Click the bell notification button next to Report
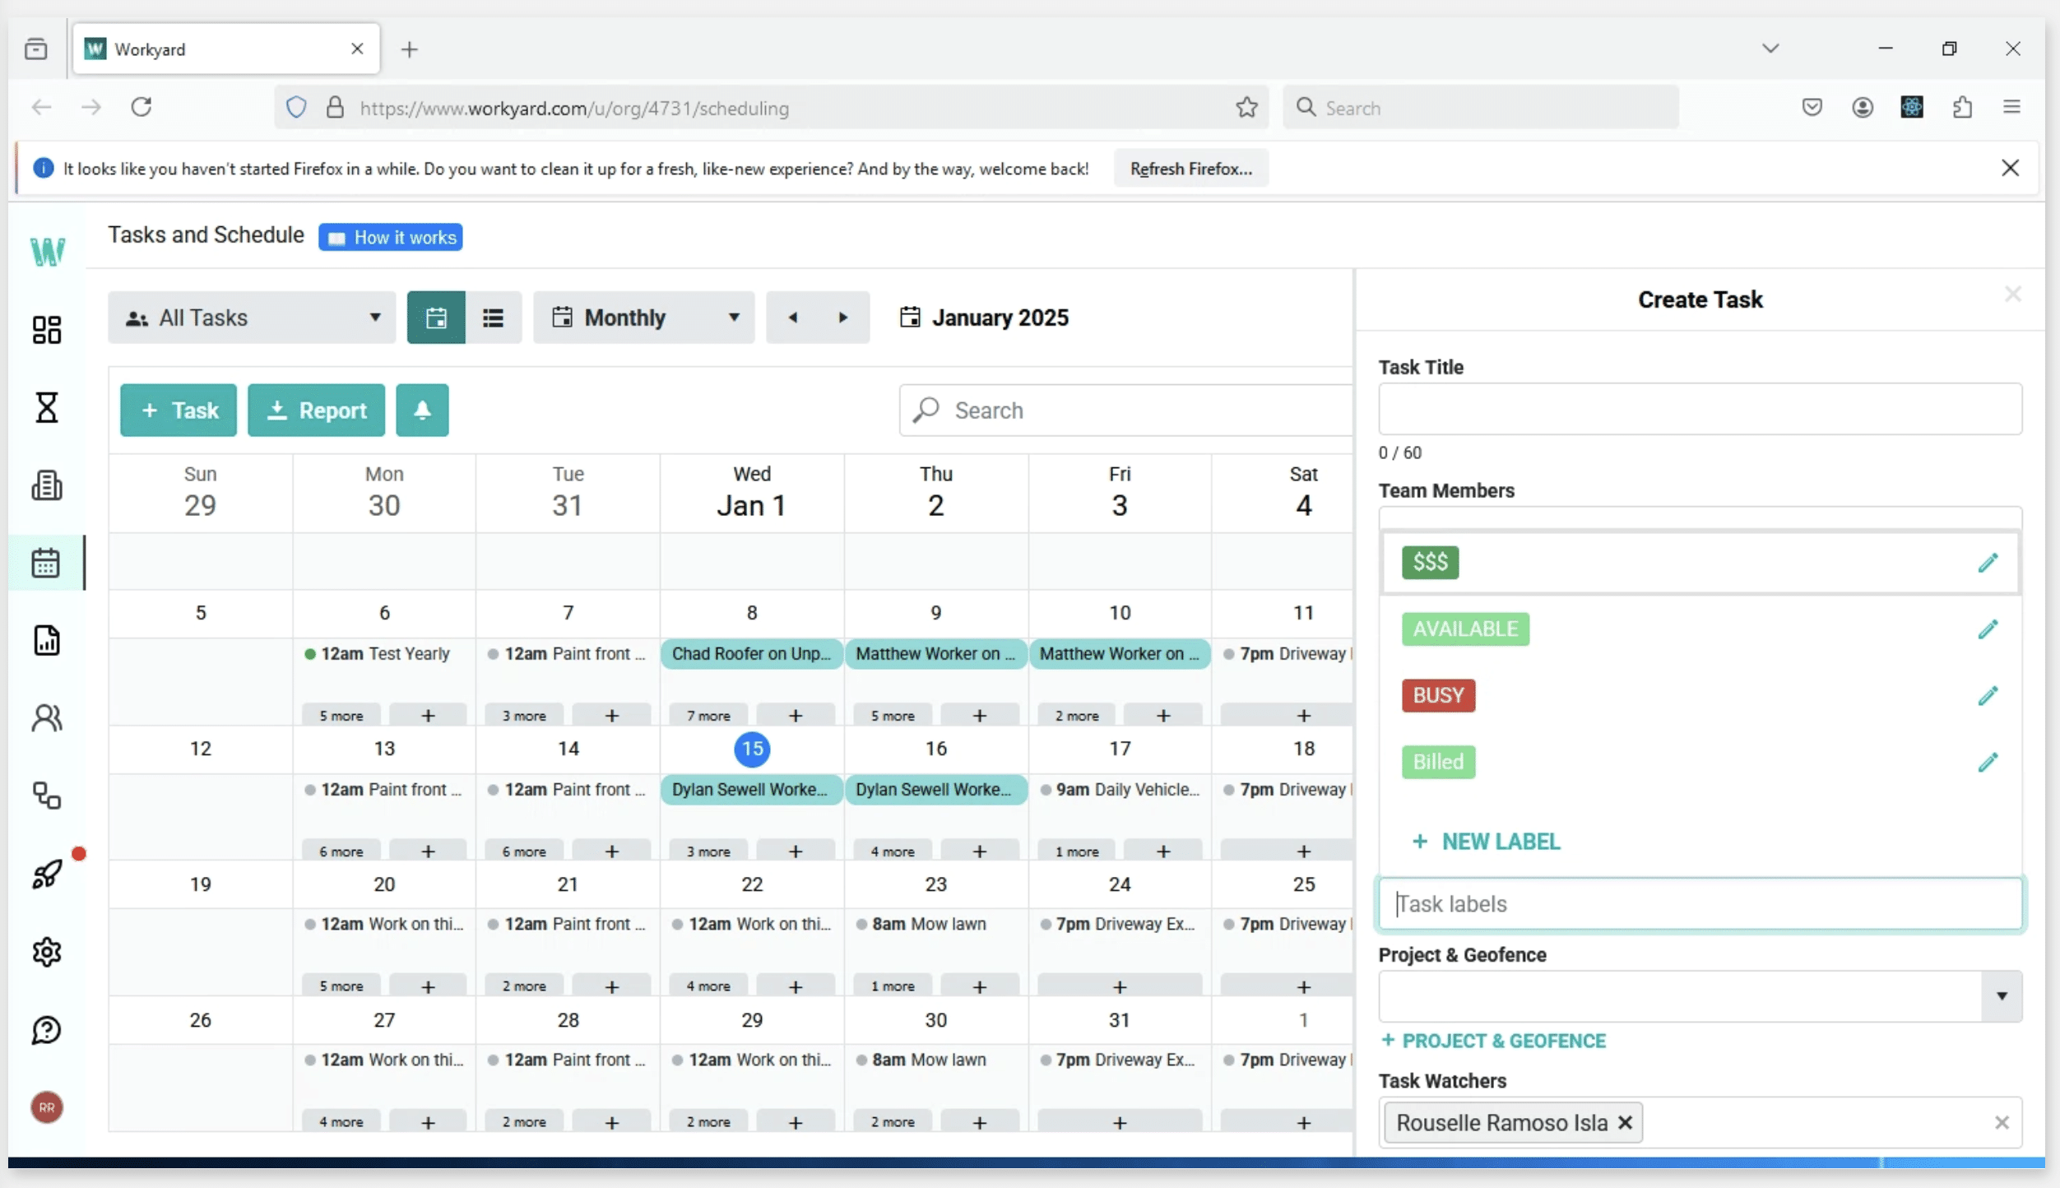The image size is (2060, 1188). 422,410
